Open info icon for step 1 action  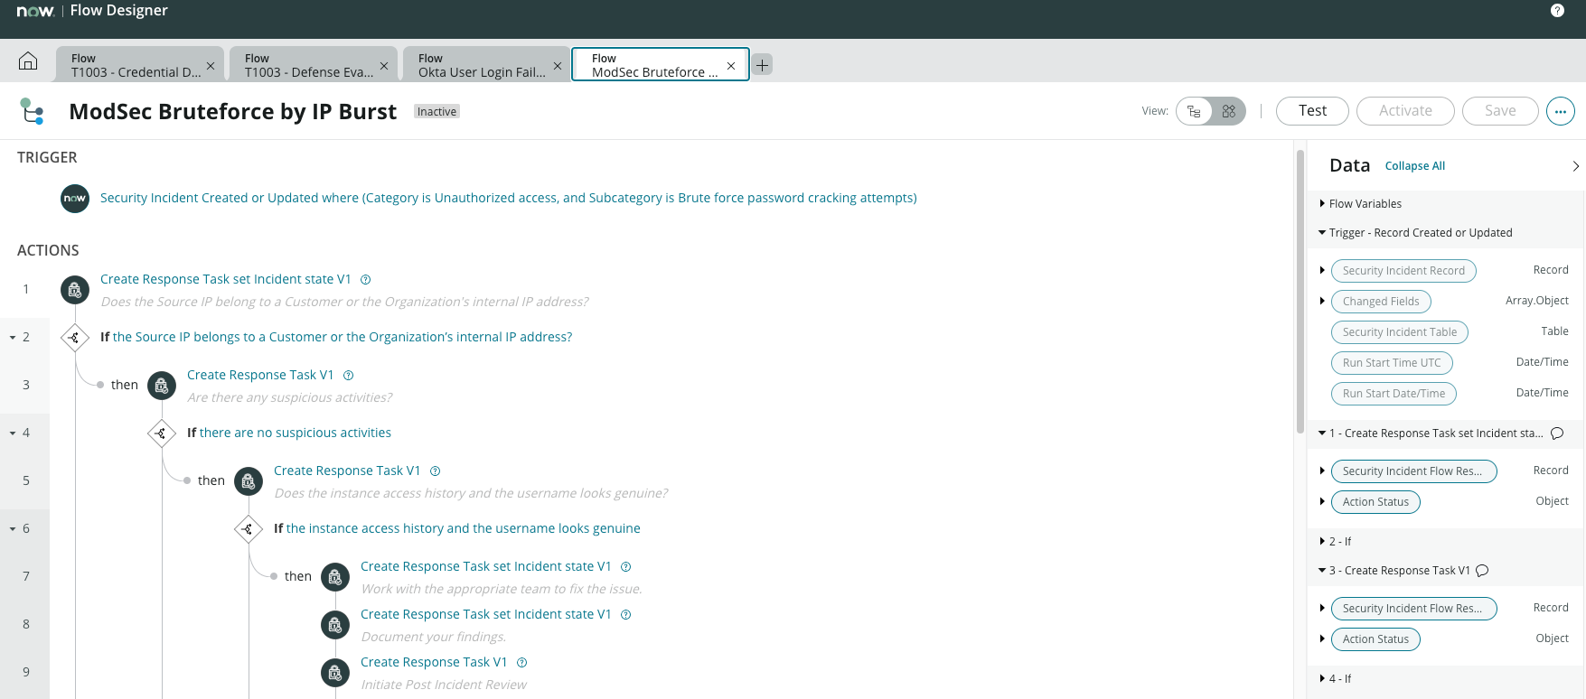pyautogui.click(x=366, y=280)
